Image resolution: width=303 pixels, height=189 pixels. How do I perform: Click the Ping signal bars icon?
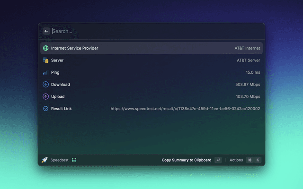coord(46,72)
